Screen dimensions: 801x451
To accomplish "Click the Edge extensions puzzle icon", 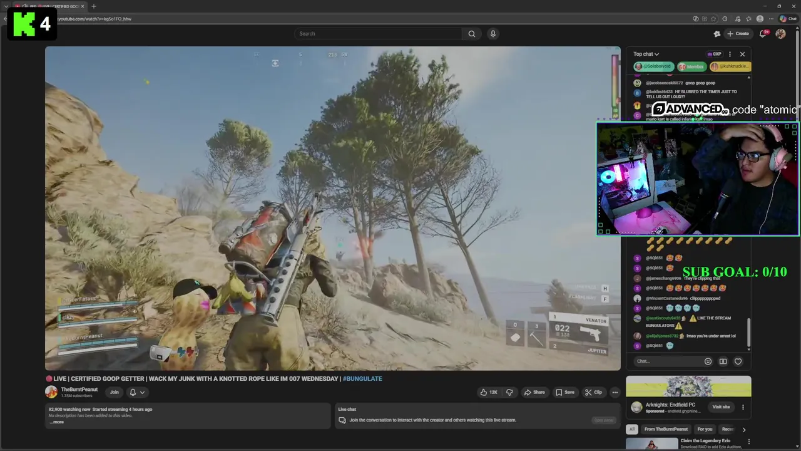I will tap(725, 19).
